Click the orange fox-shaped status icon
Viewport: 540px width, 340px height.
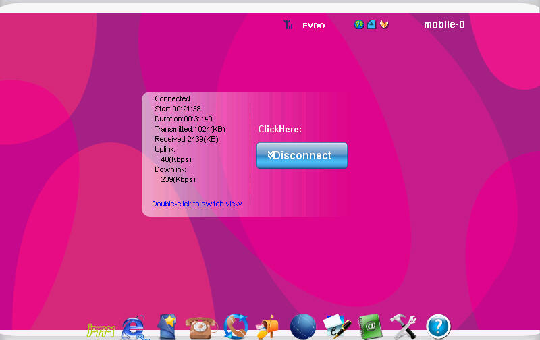[x=384, y=24]
